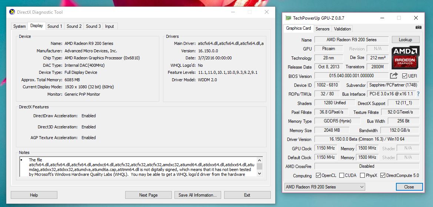This screenshot has height=207, width=433.
Task: Click the Notes scrollbar down arrow
Action: 259,174
